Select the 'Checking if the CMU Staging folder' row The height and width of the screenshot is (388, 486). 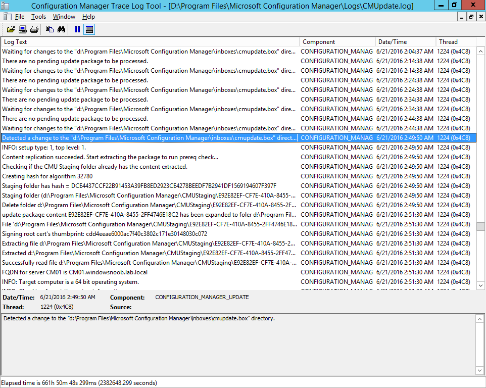click(238, 167)
